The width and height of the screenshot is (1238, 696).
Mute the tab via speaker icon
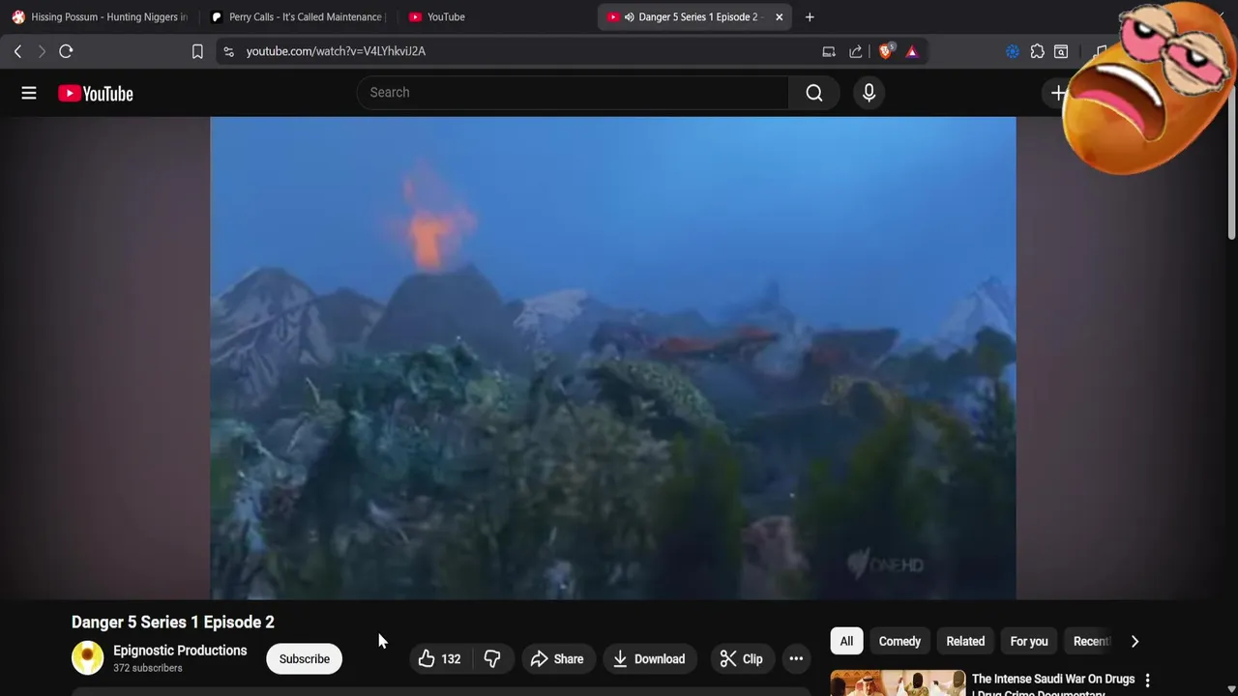pyautogui.click(x=630, y=16)
